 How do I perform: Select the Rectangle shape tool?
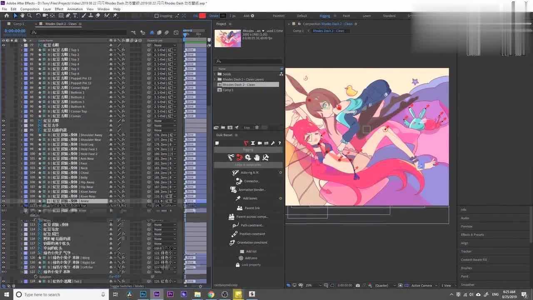click(x=61, y=15)
